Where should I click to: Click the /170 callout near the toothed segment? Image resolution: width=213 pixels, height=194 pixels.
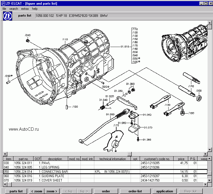pyautogui.click(x=116, y=125)
